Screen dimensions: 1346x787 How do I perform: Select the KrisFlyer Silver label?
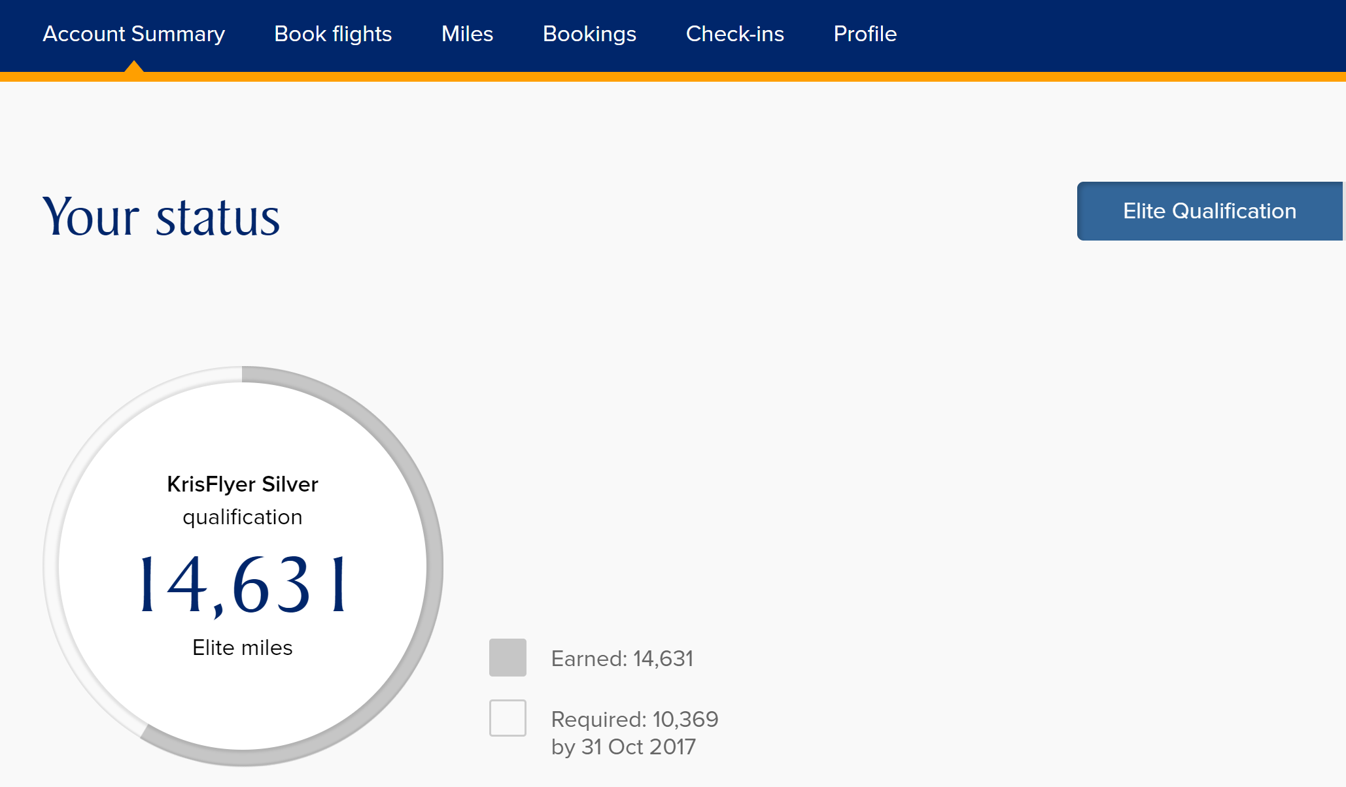coord(243,484)
